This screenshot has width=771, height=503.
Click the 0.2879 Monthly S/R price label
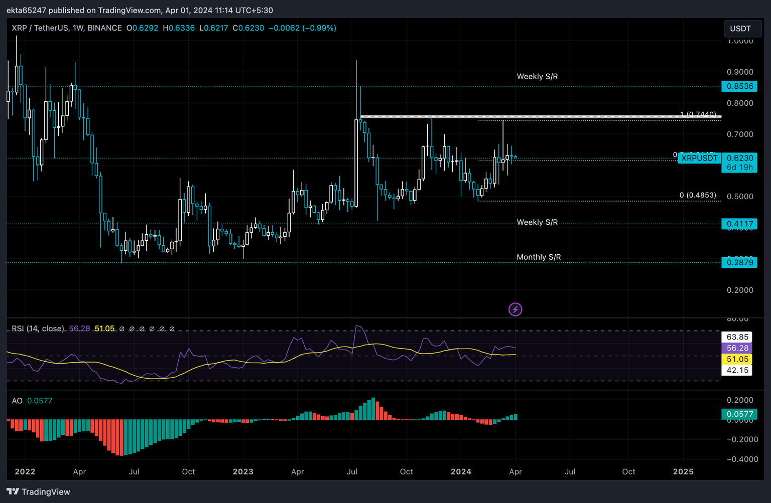pyautogui.click(x=739, y=262)
